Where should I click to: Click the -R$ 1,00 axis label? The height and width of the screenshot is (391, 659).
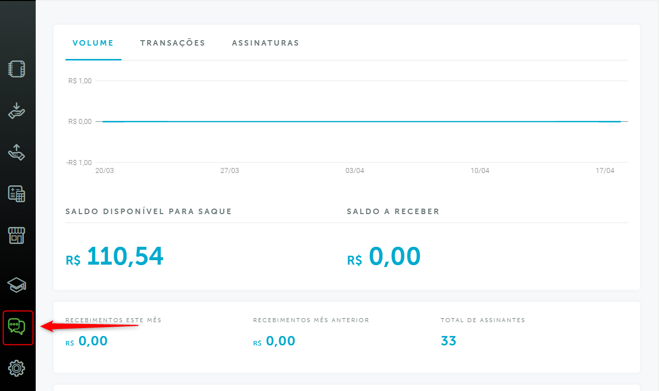coord(79,163)
